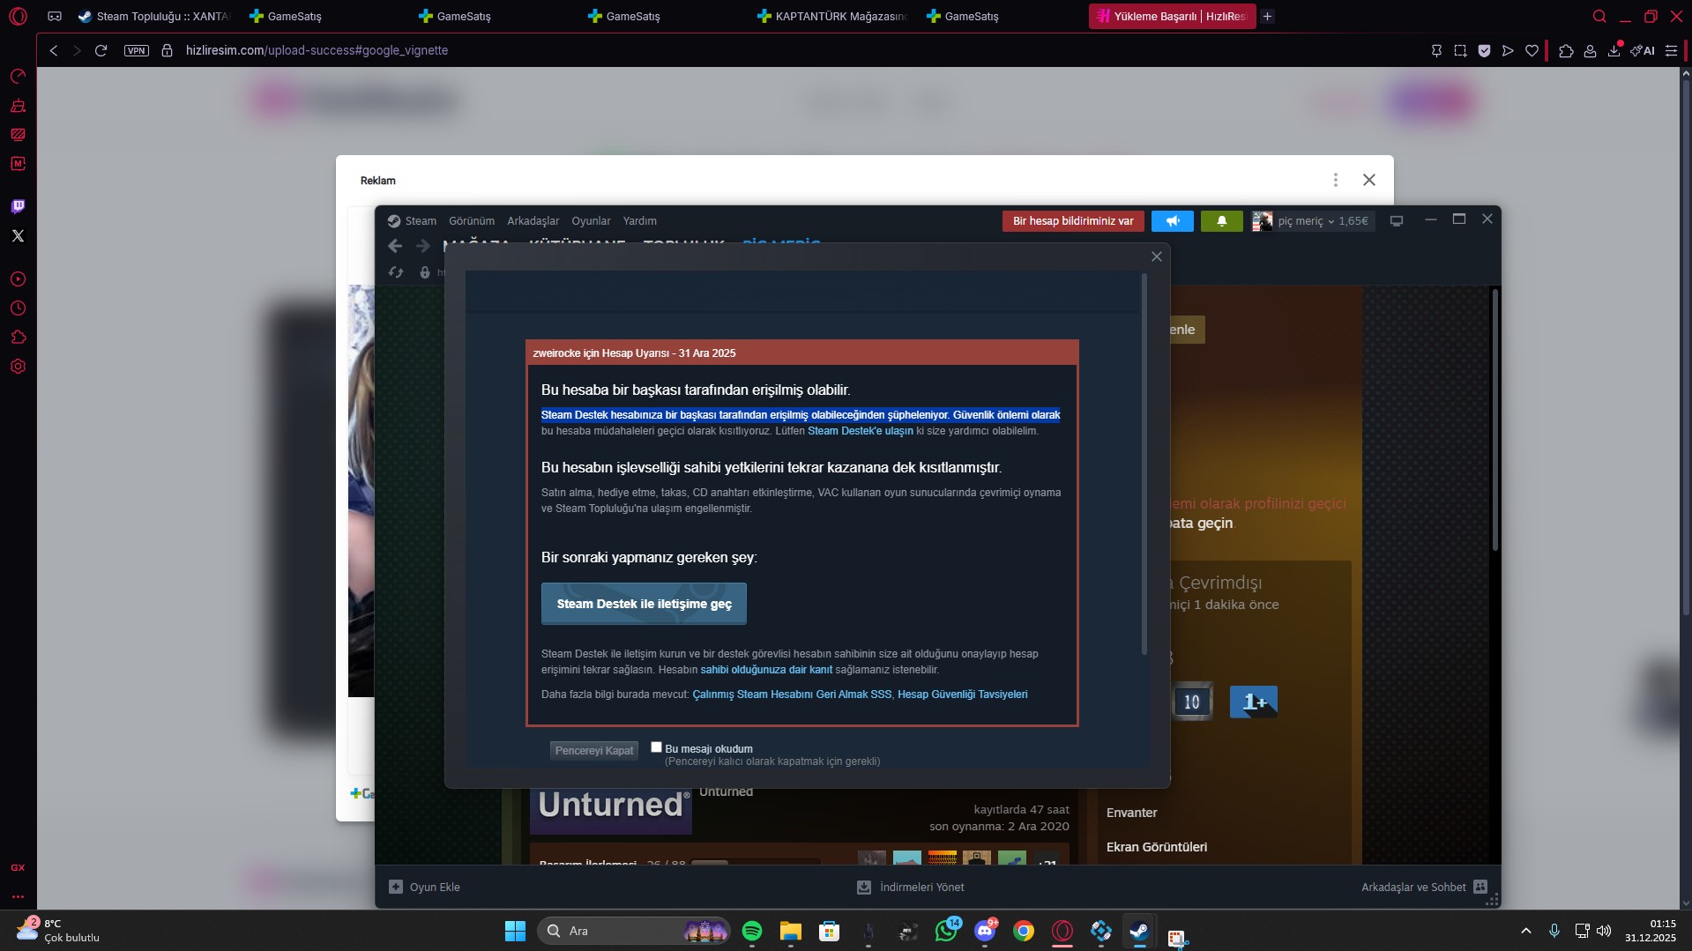Open Spotify from the taskbar

(752, 931)
